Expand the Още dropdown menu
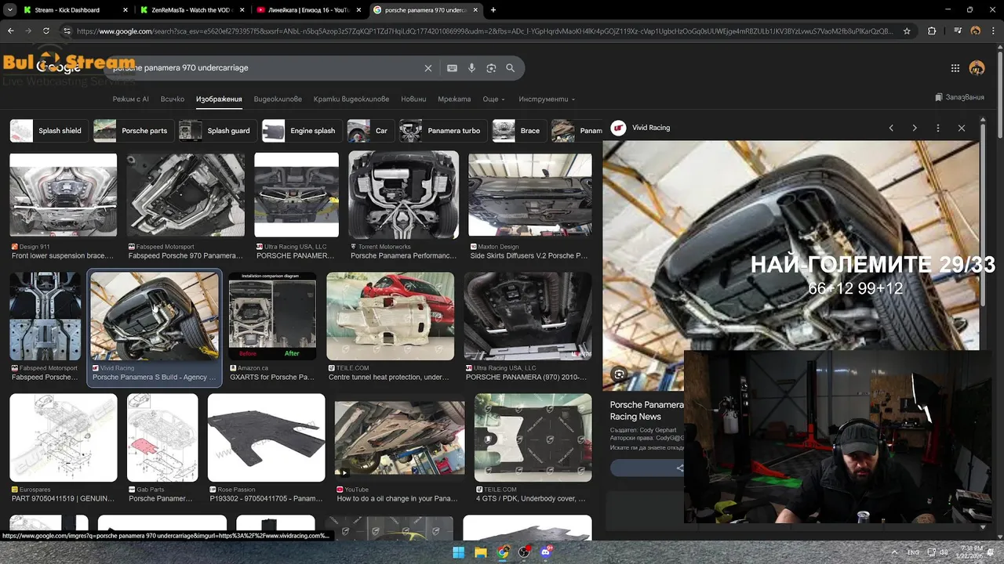Image resolution: width=1004 pixels, height=564 pixels. tap(493, 99)
